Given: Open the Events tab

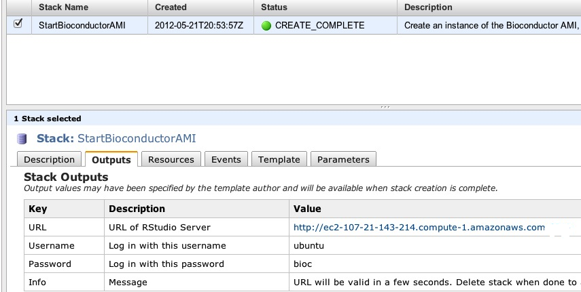Looking at the screenshot, I should 226,159.
